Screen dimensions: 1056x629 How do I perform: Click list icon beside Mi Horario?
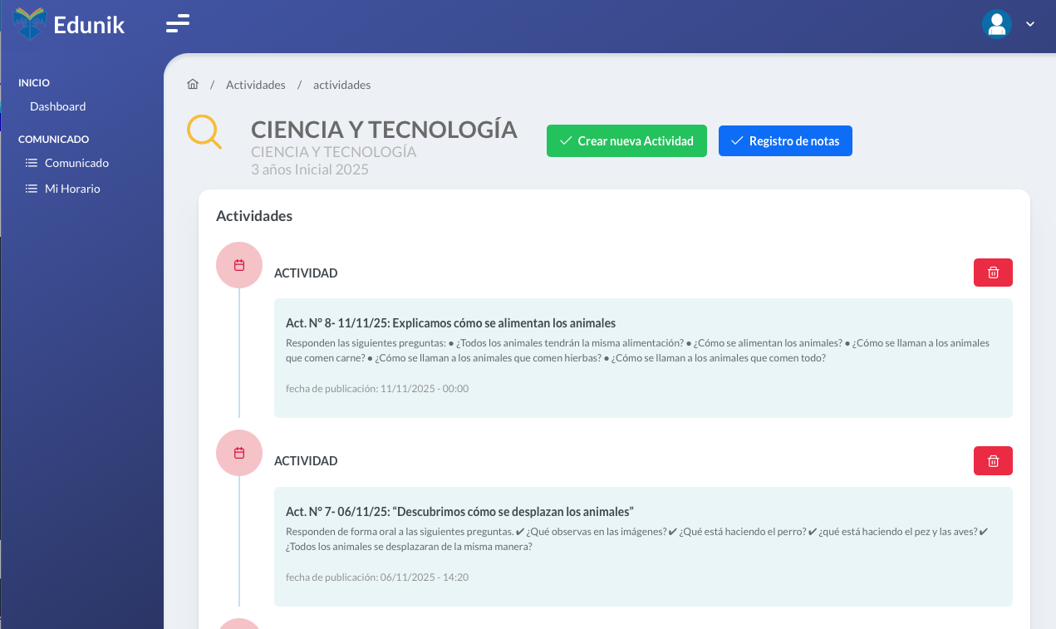pos(32,189)
